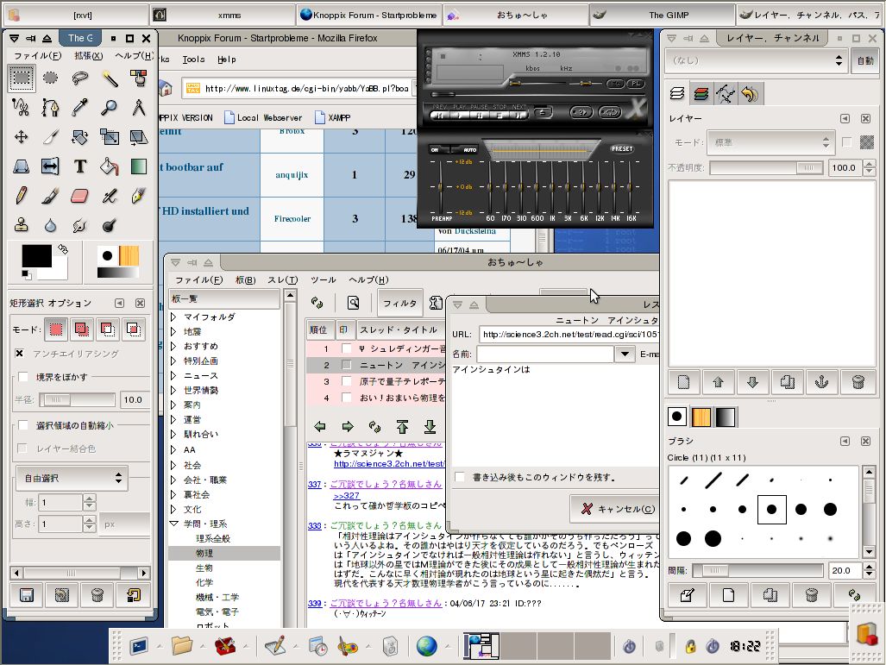
Task: Click XMMS equalizer PRESET button
Action: pos(622,149)
